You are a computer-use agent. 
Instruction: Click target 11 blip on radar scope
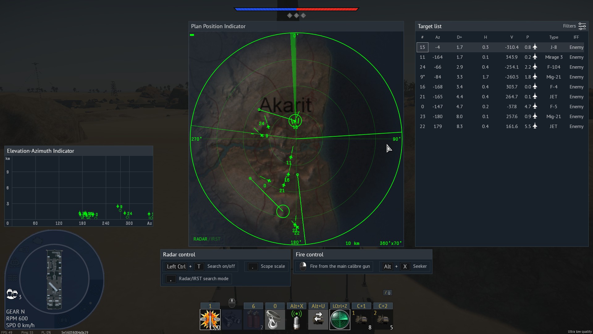(x=291, y=157)
